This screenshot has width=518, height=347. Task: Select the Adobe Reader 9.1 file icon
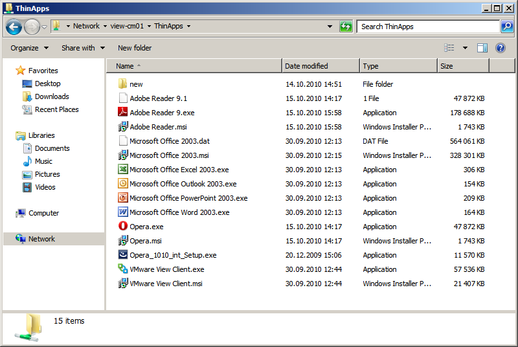click(123, 98)
